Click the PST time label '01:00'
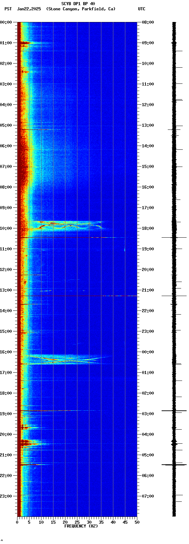 6,43
